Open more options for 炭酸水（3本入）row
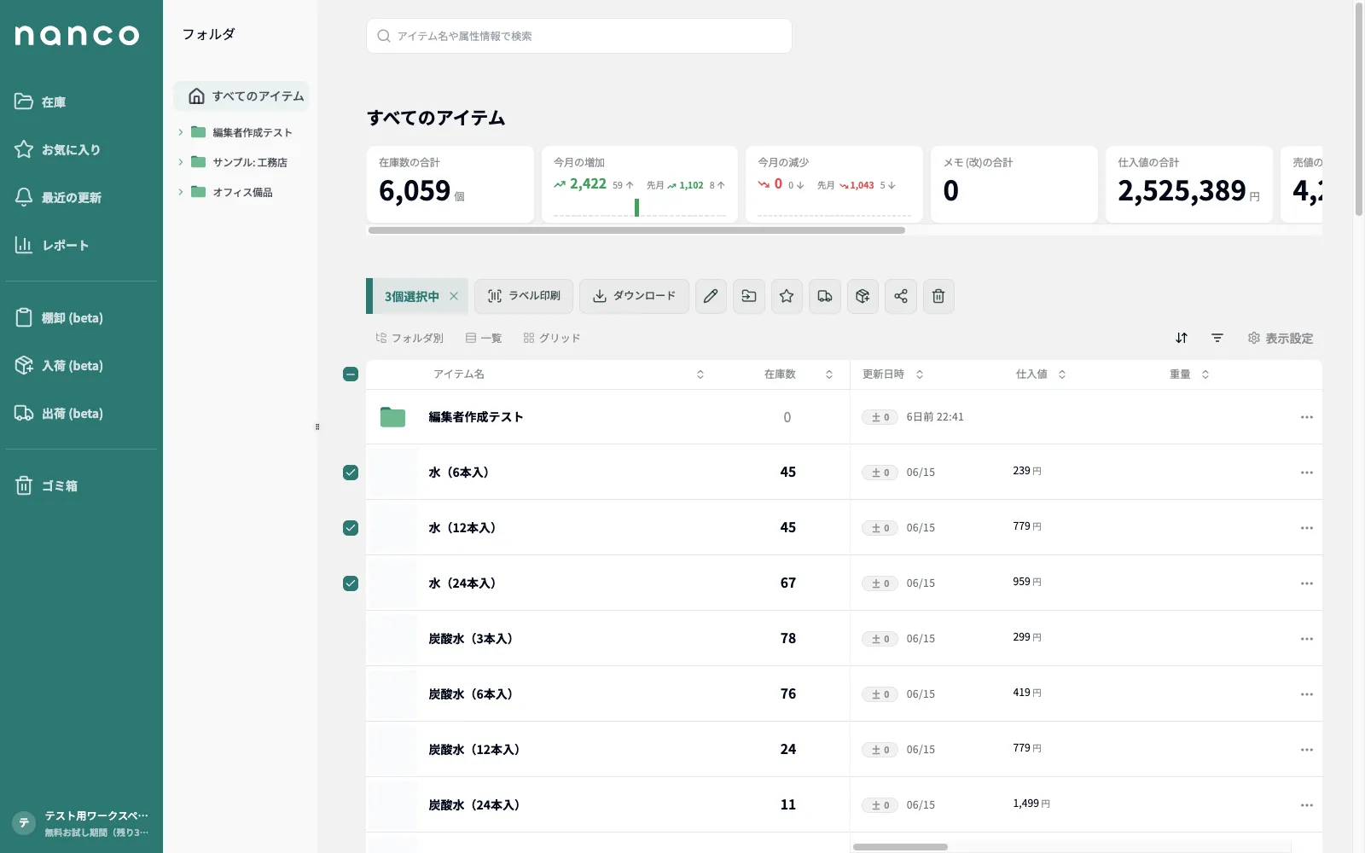Screen dimensions: 1365x853 (x=1307, y=639)
